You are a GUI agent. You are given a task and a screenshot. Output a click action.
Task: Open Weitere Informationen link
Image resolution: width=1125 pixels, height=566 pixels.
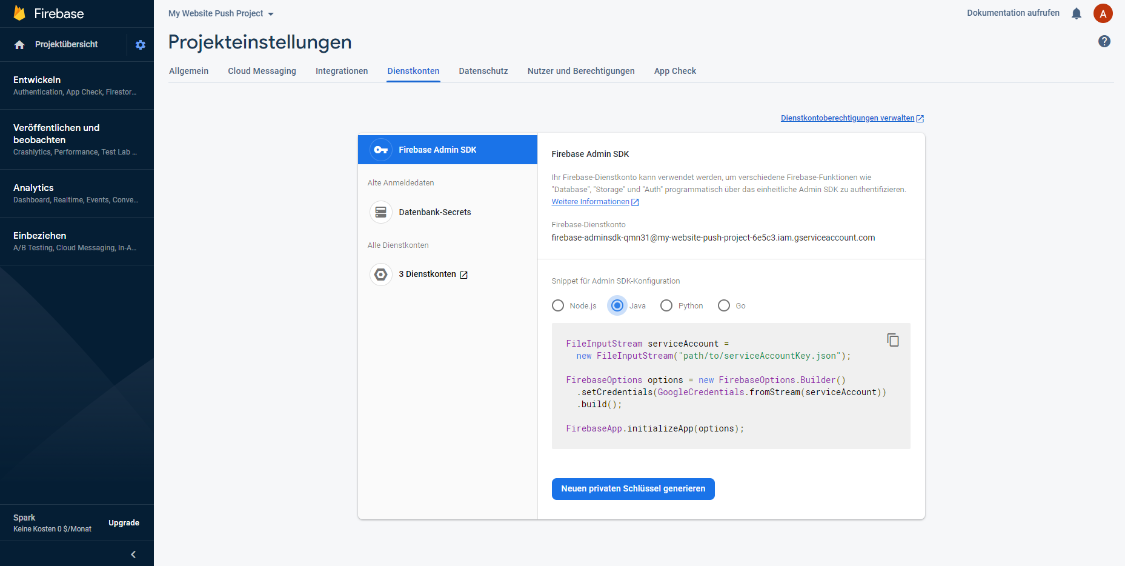click(x=590, y=202)
